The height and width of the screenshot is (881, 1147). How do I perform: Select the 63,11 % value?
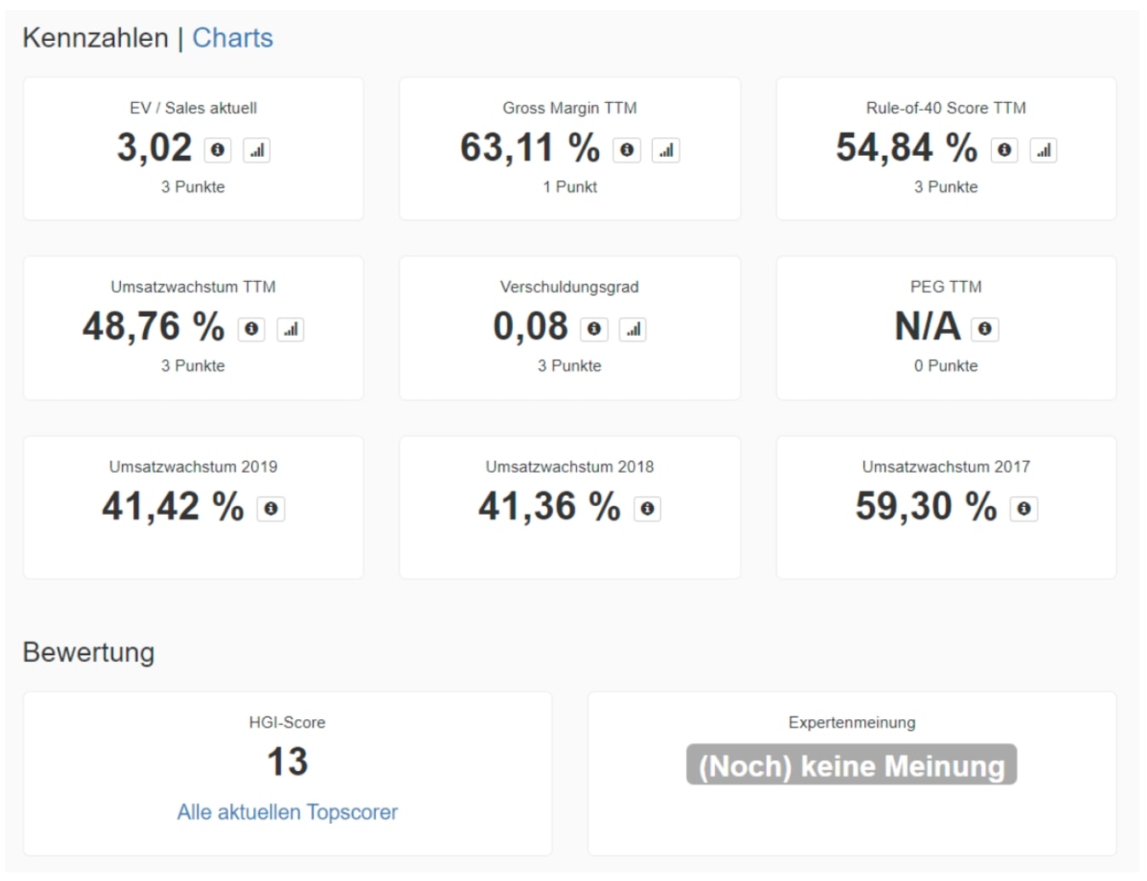[530, 147]
